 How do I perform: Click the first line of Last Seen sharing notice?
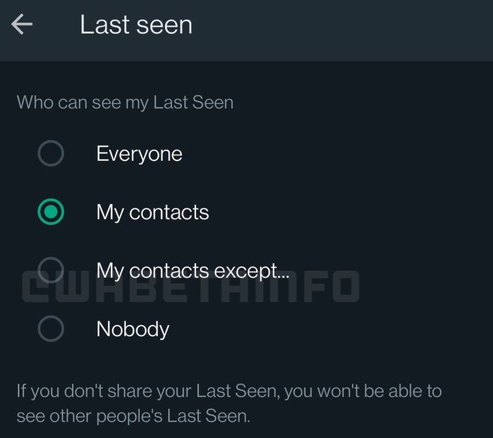click(x=229, y=391)
